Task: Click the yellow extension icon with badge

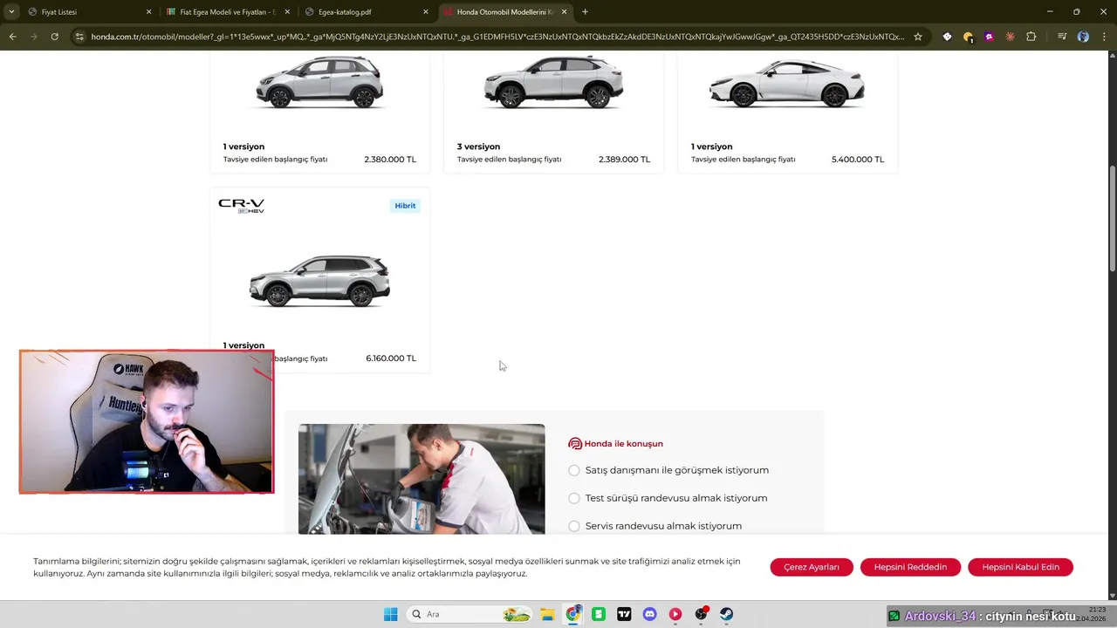Action: tap(968, 37)
